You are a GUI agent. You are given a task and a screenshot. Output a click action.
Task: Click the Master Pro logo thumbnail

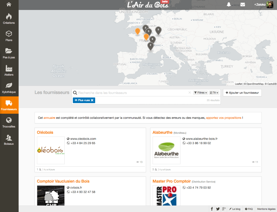(166, 196)
